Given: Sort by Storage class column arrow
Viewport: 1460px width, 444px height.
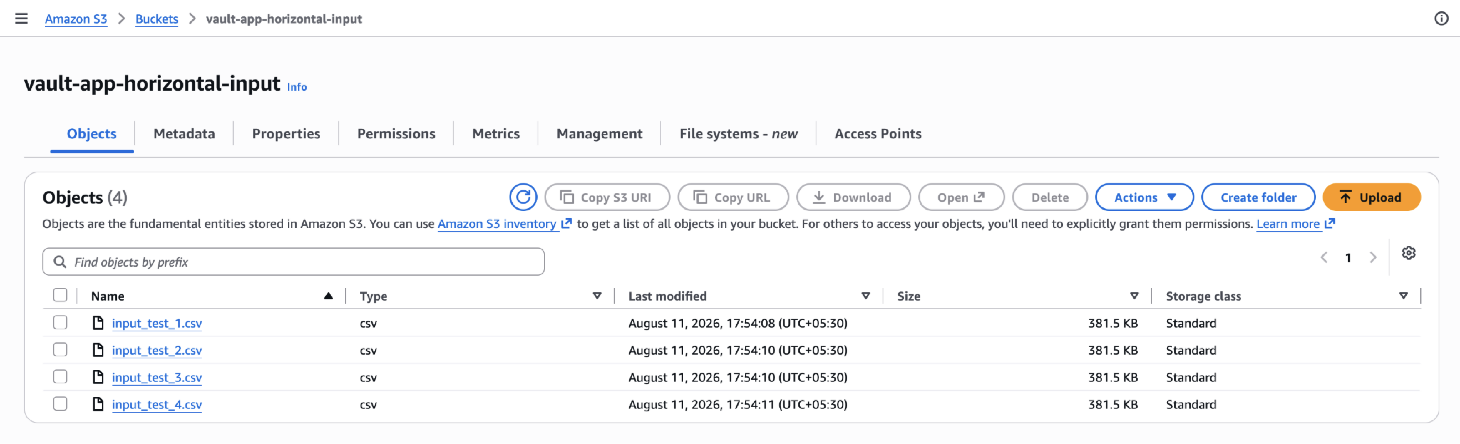Looking at the screenshot, I should pos(1403,296).
